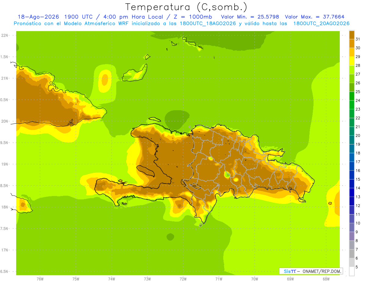Click the color bar label '5'
Viewport: 366px width, 283px height.
[357, 267]
